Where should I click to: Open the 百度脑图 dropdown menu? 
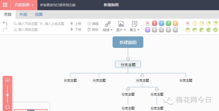pyautogui.click(x=24, y=5)
